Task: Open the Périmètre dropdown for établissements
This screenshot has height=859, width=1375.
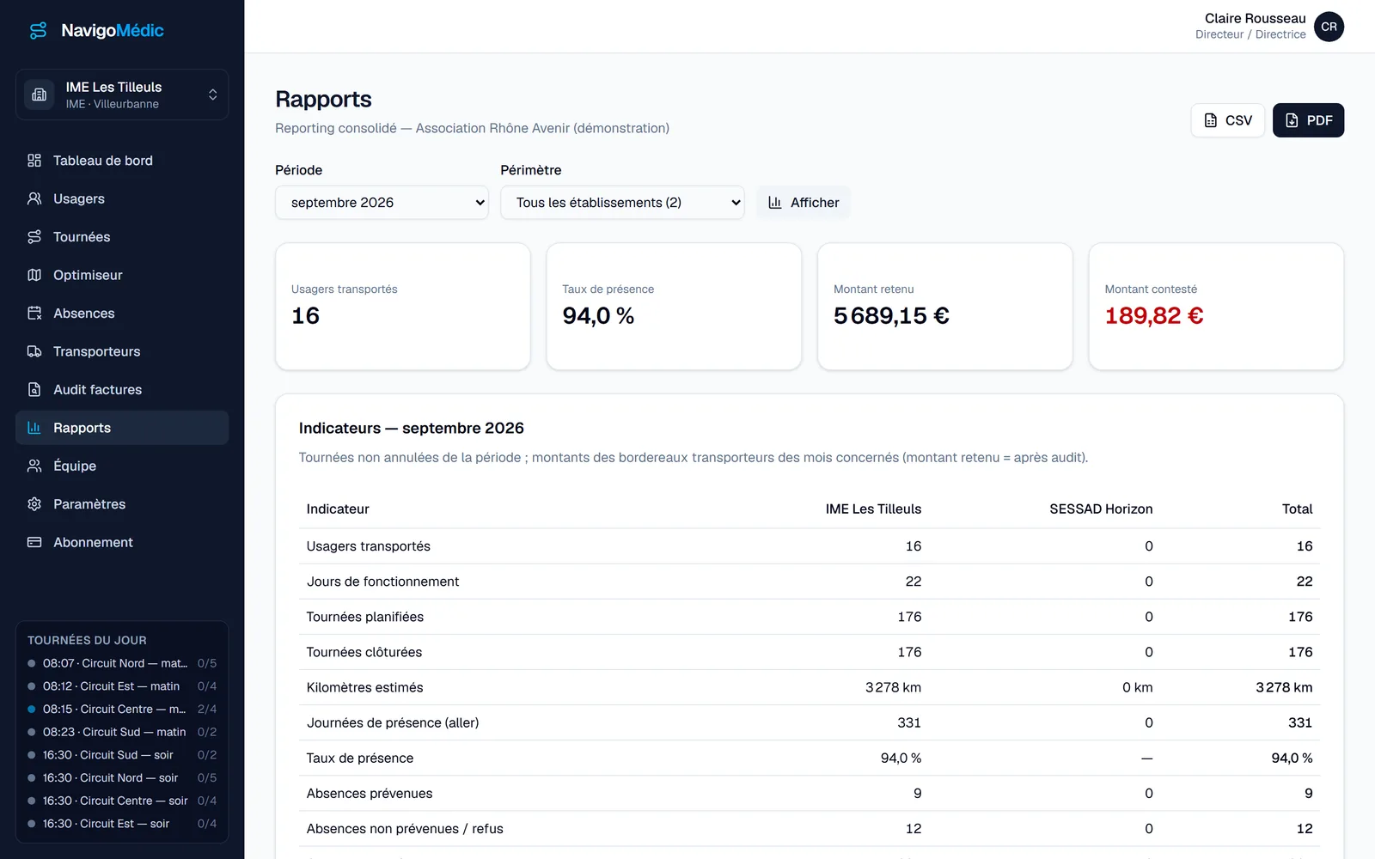Action: click(x=622, y=203)
